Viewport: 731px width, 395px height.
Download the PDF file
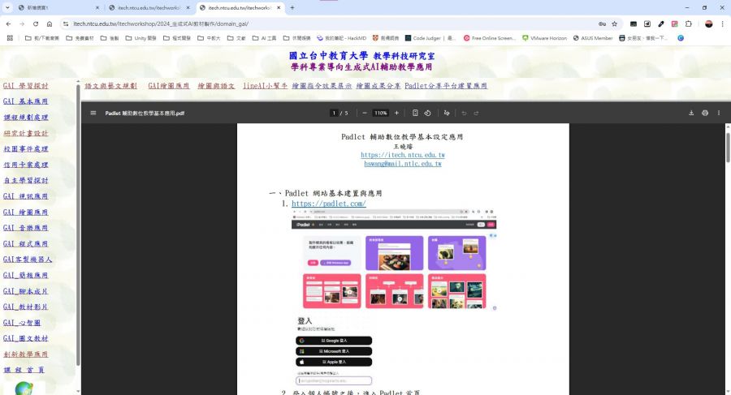click(691, 113)
